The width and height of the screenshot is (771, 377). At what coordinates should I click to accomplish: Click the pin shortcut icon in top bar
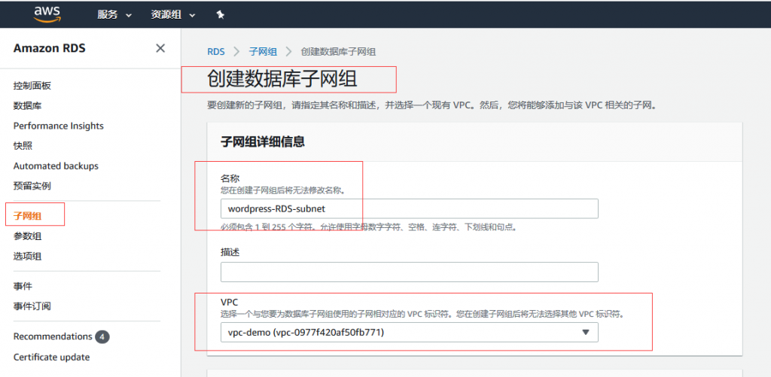pyautogui.click(x=221, y=15)
